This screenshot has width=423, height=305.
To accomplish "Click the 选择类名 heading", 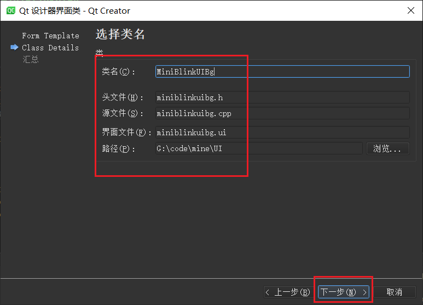I will (120, 34).
